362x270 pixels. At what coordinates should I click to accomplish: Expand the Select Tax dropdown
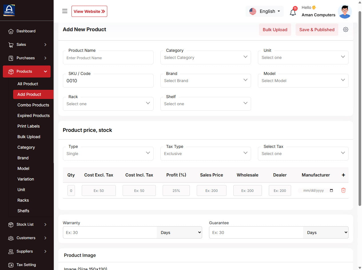pyautogui.click(x=303, y=154)
